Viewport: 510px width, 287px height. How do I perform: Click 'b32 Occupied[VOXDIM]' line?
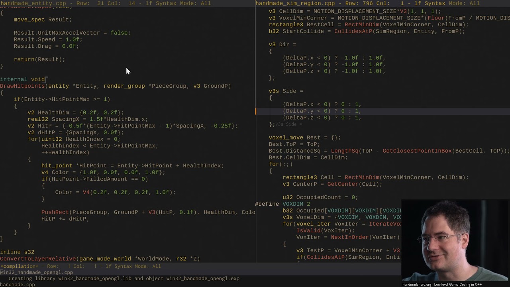pyautogui.click(x=342, y=211)
